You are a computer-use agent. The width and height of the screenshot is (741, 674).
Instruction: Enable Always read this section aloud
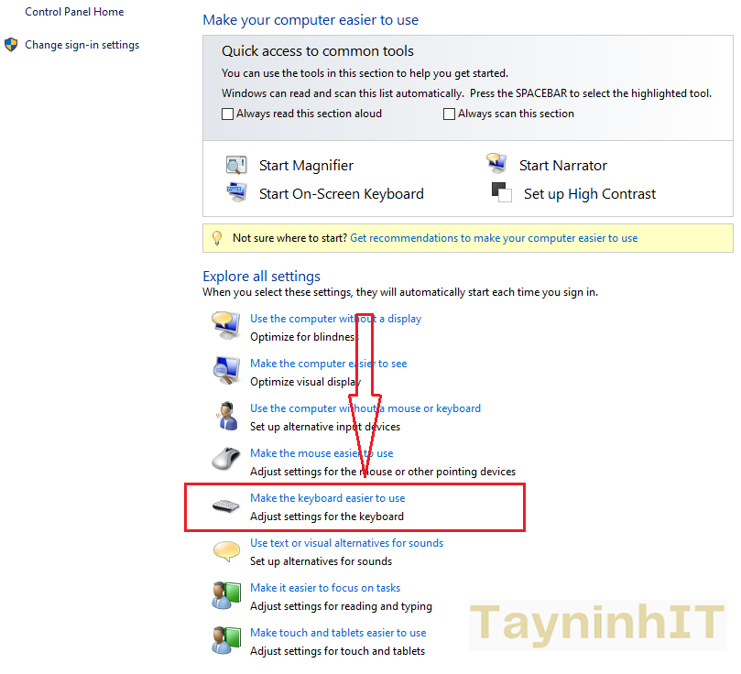pyautogui.click(x=228, y=114)
